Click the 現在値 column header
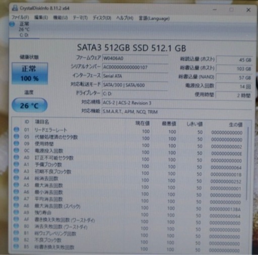 click(x=143, y=123)
